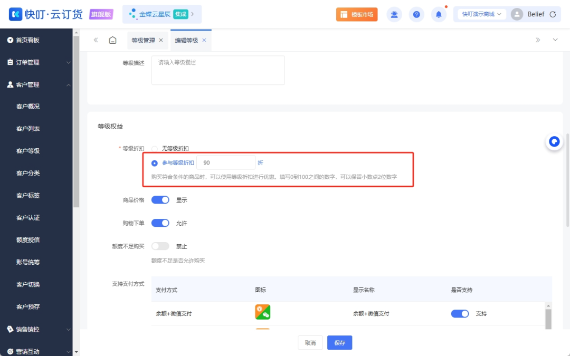This screenshot has width=570, height=356.
Task: Switch to the 等级管理 tab
Action: (x=142, y=40)
